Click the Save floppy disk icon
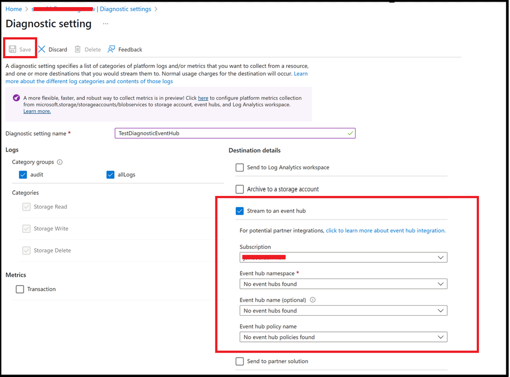Image resolution: width=510 pixels, height=377 pixels. point(12,49)
